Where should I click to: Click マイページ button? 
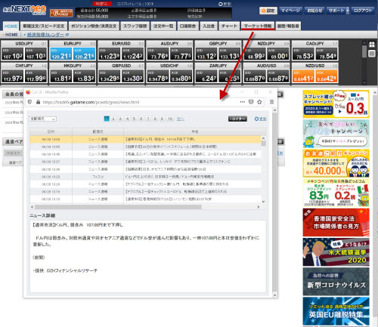point(290,11)
